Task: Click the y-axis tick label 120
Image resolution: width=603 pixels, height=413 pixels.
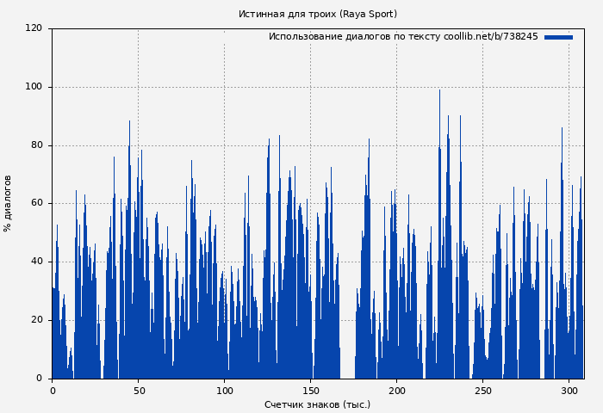Action: click(x=34, y=28)
